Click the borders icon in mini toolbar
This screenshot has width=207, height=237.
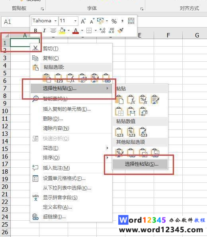89,31
